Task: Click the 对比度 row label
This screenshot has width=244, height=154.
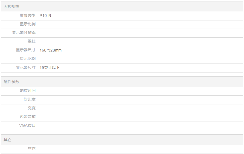Action: click(30, 99)
